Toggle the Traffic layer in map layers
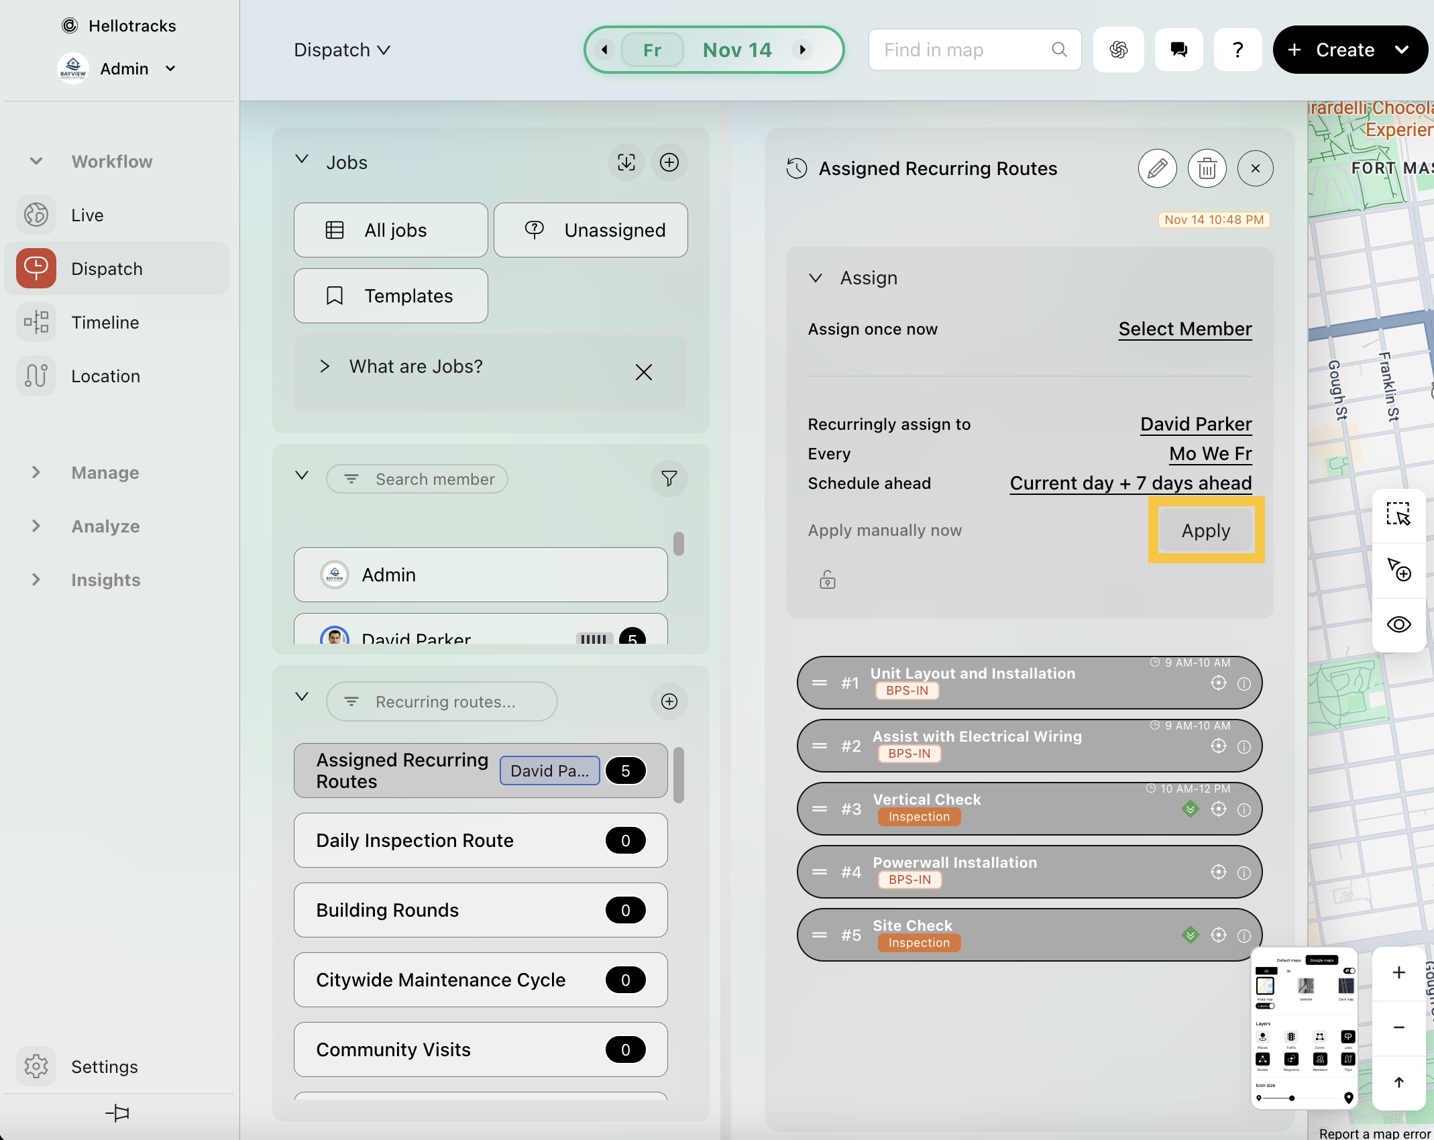 pos(1291,1037)
